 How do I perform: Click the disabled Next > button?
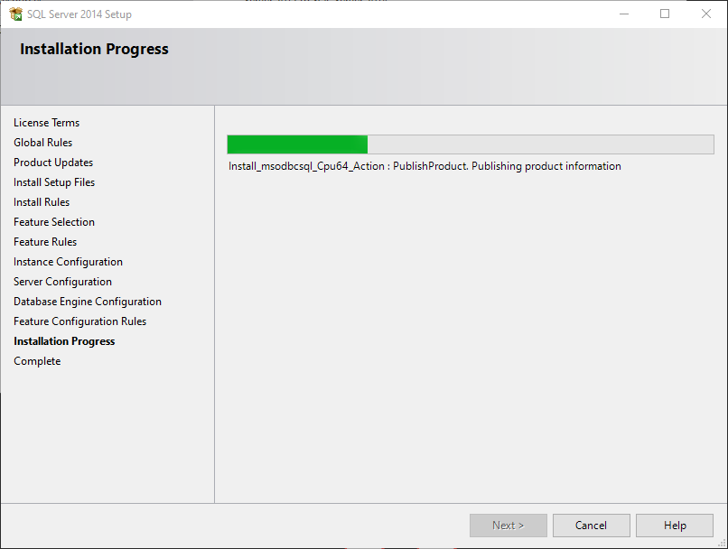(x=508, y=526)
